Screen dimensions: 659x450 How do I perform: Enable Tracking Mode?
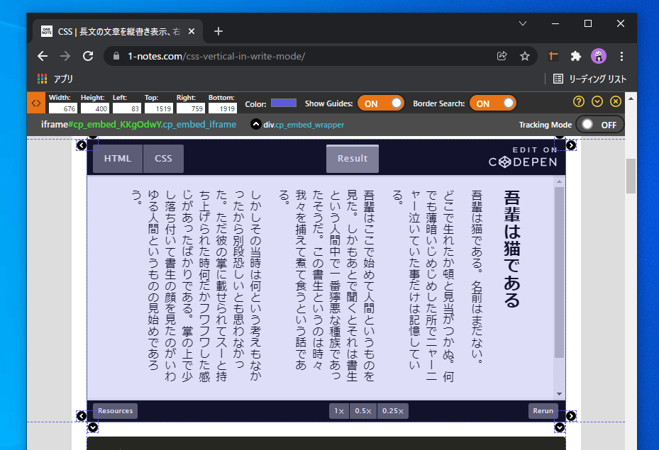tap(599, 124)
